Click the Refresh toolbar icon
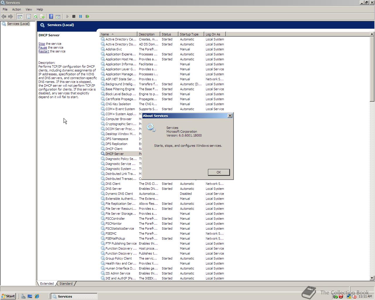Image resolution: width=375 pixels, height=300 pixels. [x=35, y=16]
